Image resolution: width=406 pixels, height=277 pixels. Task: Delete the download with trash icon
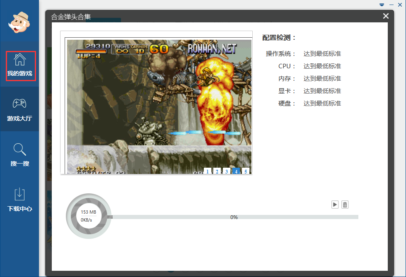345,205
